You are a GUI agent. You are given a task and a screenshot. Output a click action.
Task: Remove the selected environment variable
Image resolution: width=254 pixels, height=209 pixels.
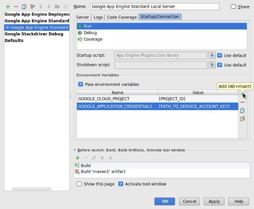[x=242, y=103]
